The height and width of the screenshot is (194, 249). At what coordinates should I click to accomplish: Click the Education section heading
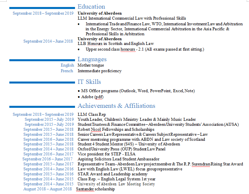[x=91, y=7]
